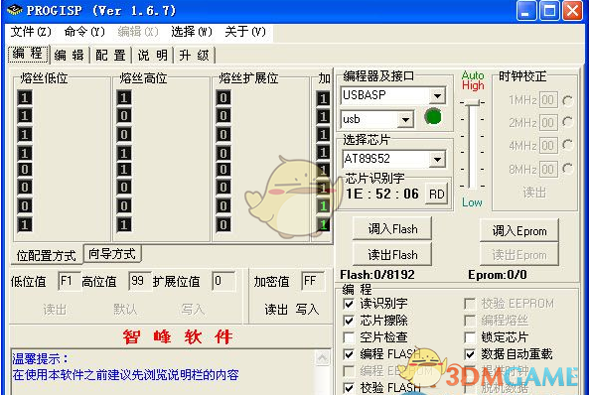589x395 pixels.
Task: Toggle the top bit of 熔丝低位 column
Action: tap(25, 98)
